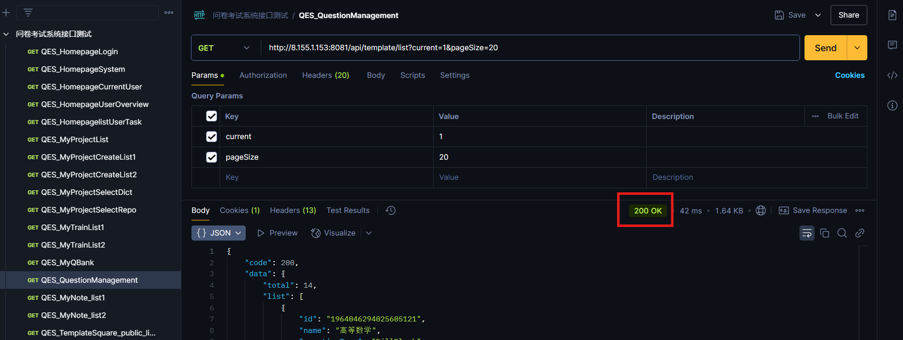Open QES_MyProjectSelectDict request

(x=86, y=192)
